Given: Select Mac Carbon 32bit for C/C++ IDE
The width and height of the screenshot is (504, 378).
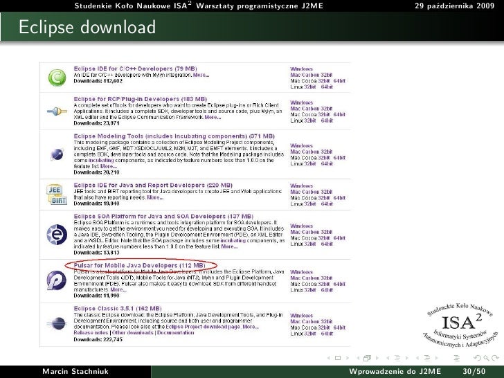Looking at the screenshot, I should pos(311,75).
